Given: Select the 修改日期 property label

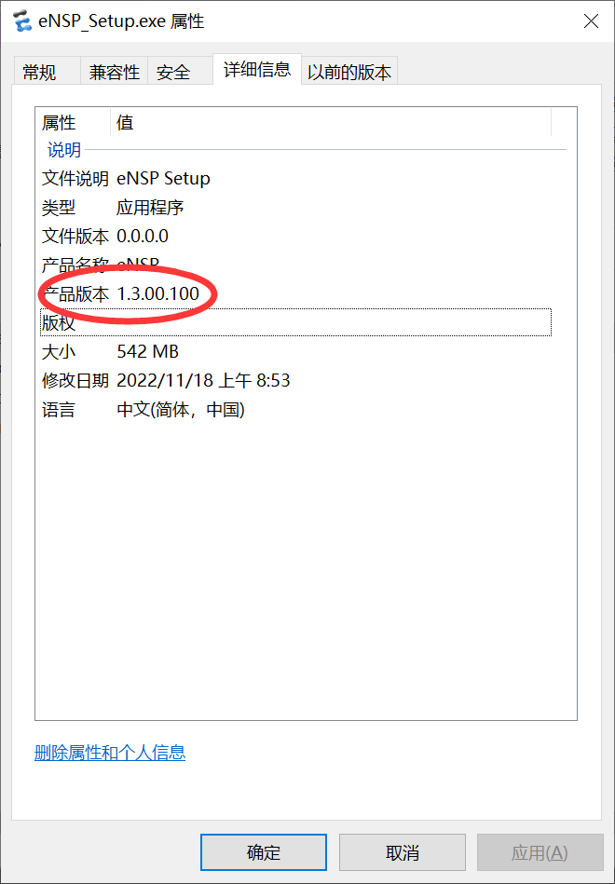Looking at the screenshot, I should 75,380.
